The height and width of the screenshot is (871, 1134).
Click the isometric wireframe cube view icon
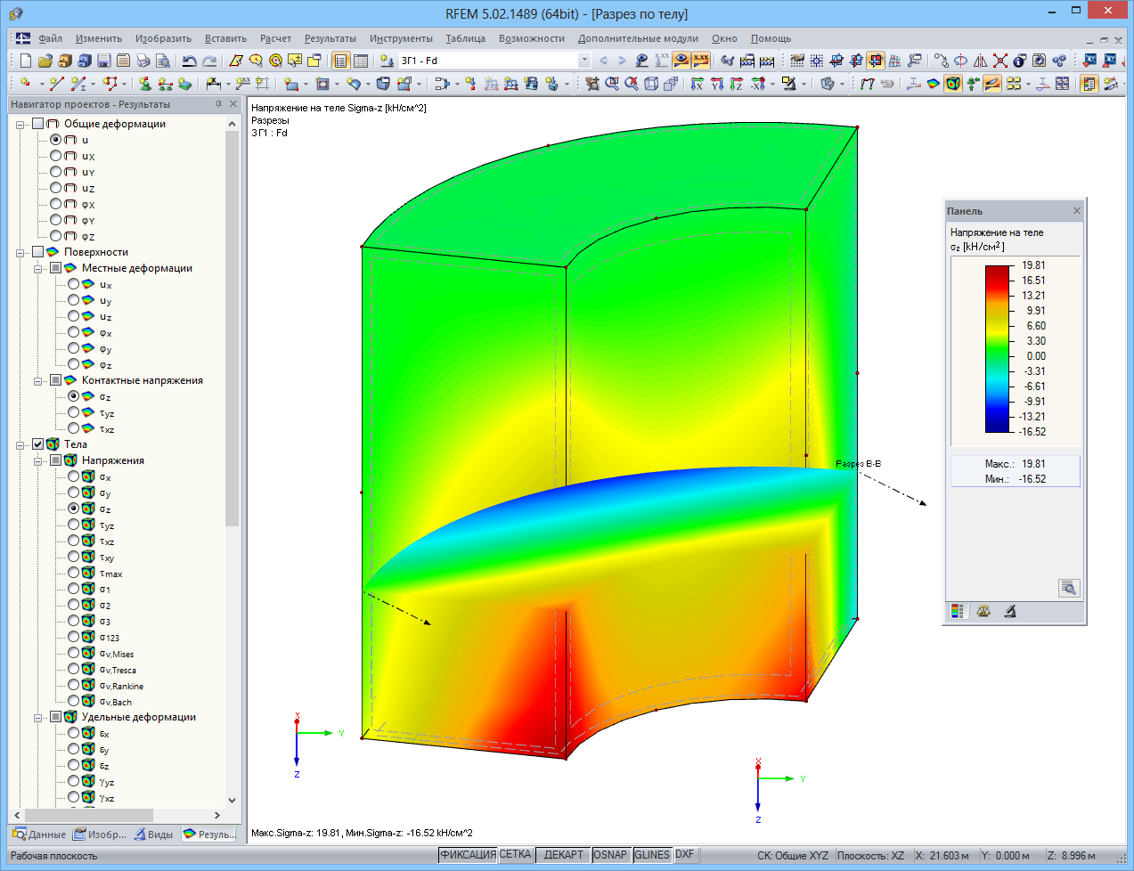(x=651, y=84)
